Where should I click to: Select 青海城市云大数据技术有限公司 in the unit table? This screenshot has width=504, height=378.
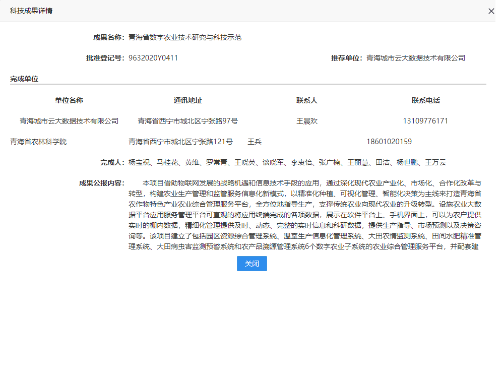point(69,121)
